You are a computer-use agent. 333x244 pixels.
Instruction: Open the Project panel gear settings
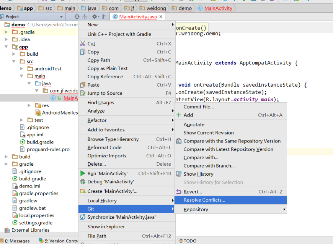[x=96, y=16]
